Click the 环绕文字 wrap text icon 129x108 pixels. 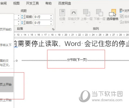[74, 13]
